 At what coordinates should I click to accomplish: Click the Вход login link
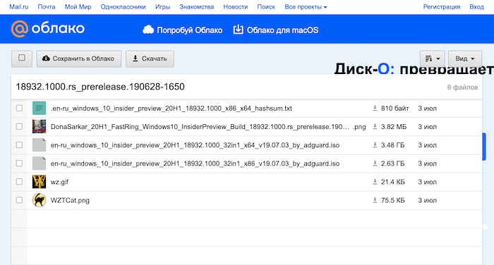(x=476, y=6)
